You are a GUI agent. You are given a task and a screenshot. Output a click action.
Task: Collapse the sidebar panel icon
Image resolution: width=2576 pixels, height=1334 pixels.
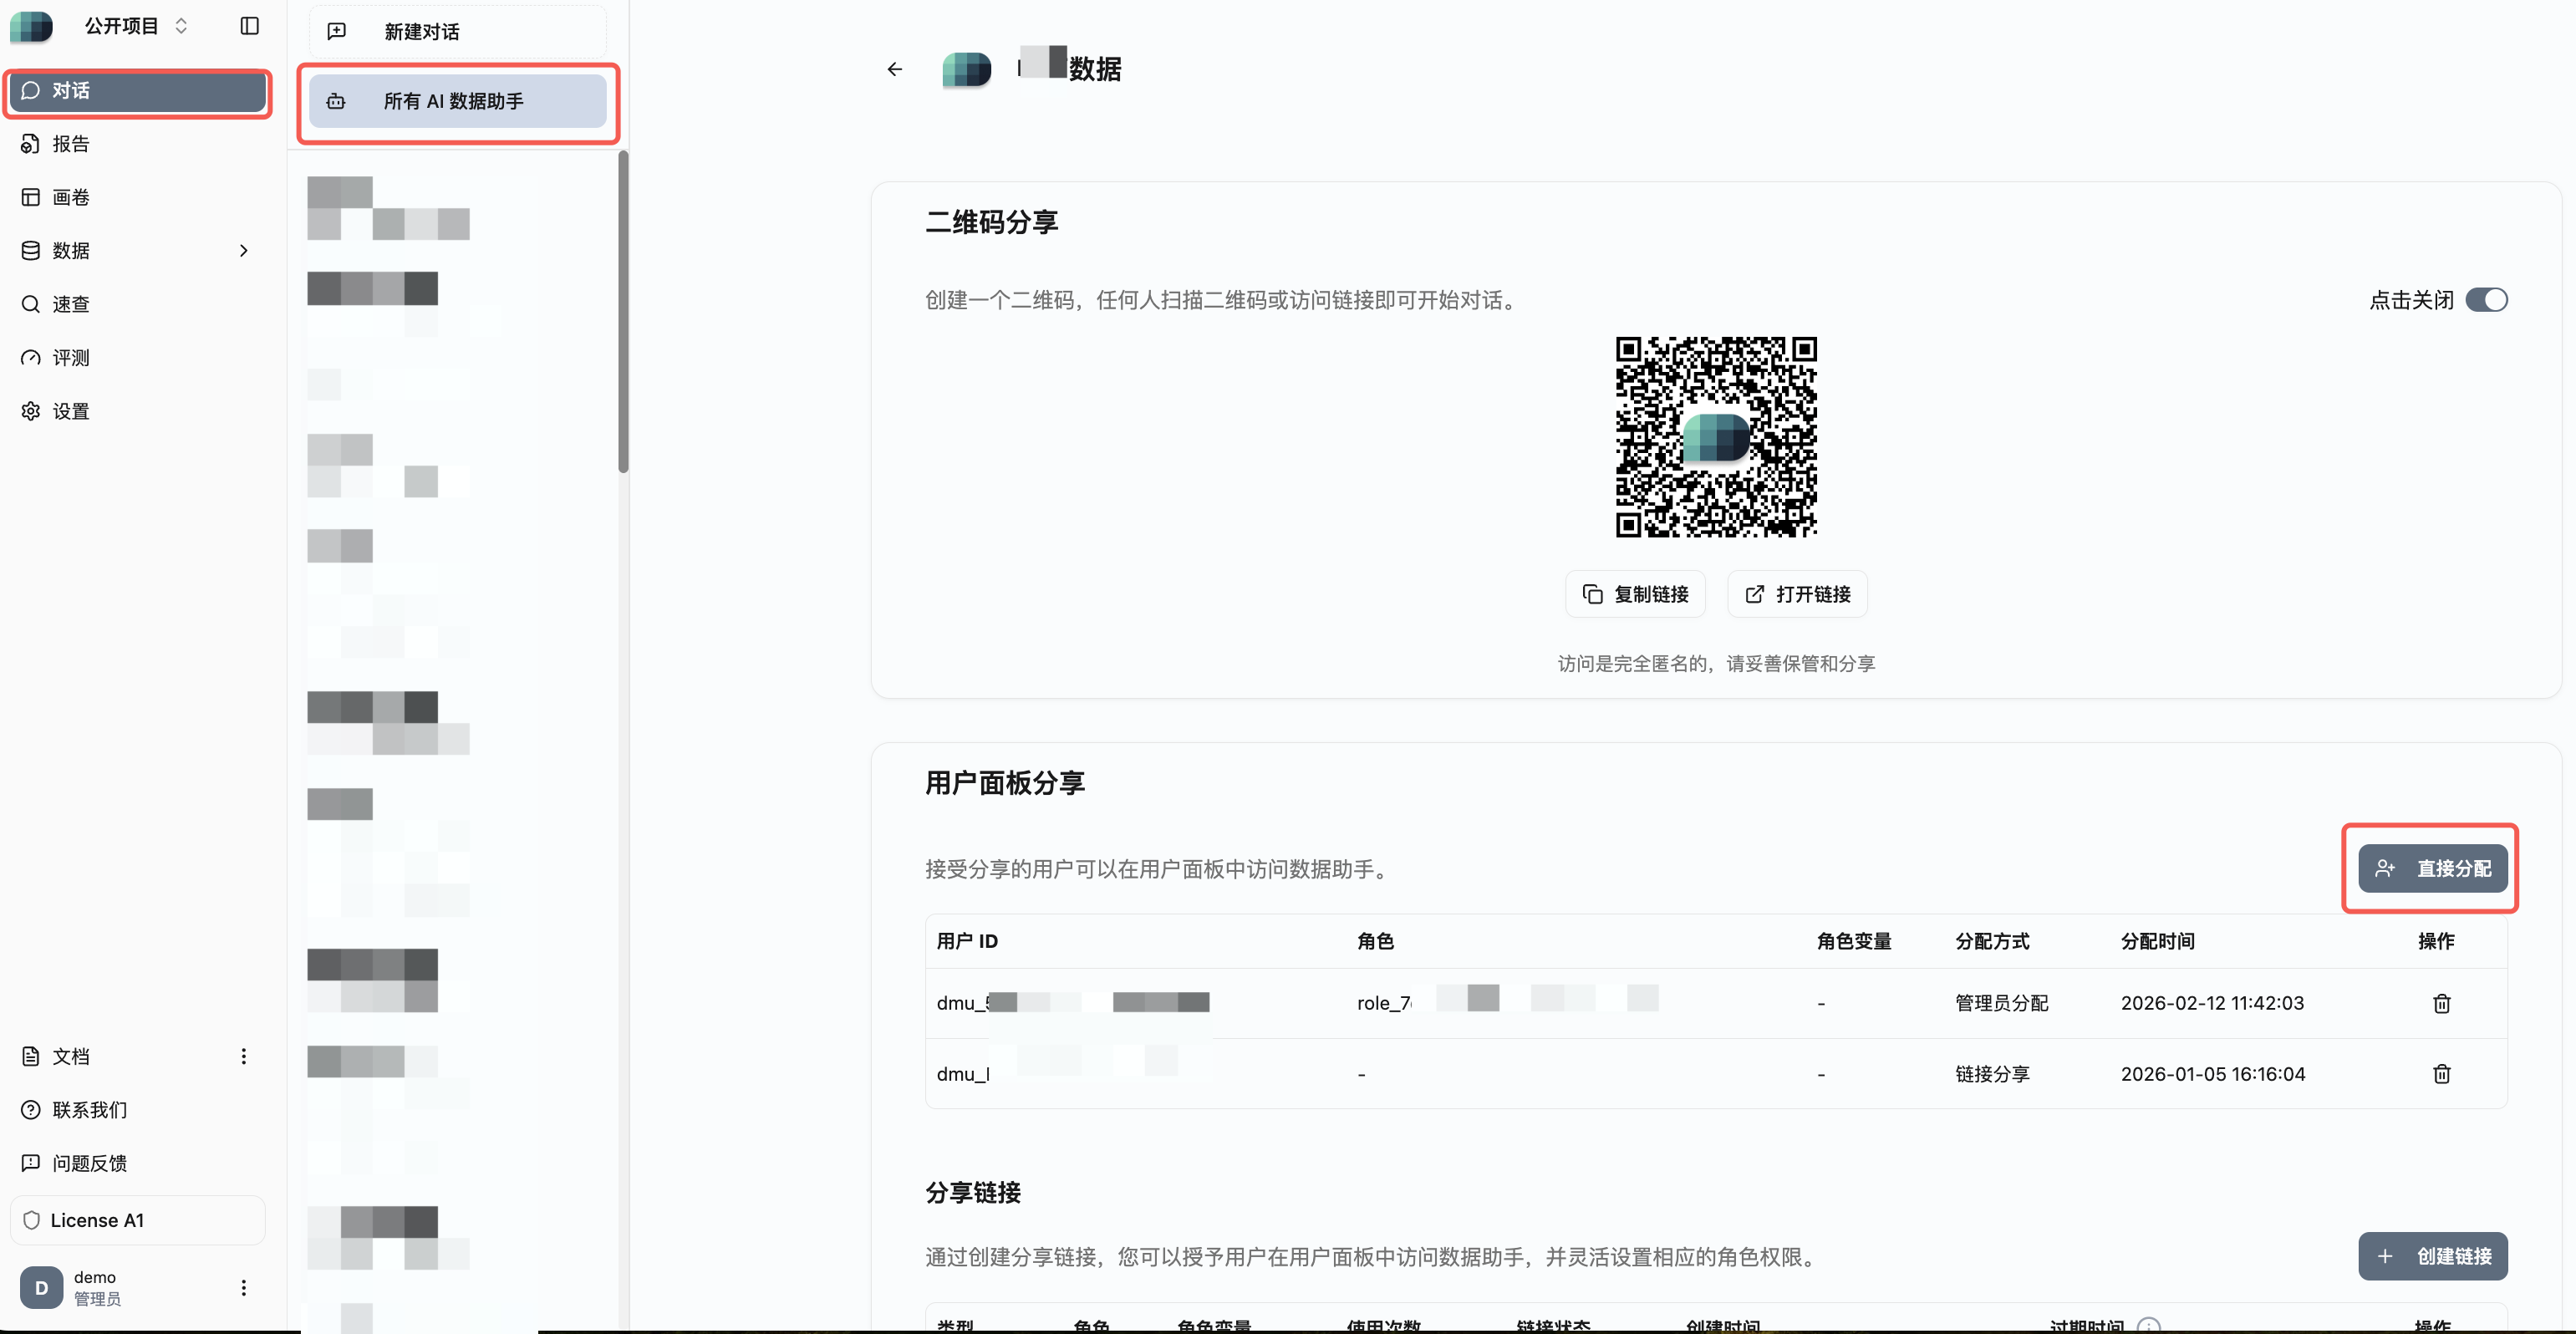[250, 26]
